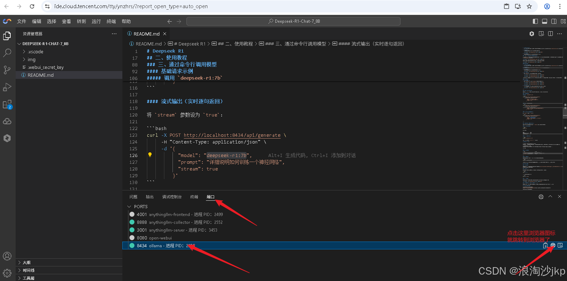Click the Cloud Studio logo icon
Image resolution: width=567 pixels, height=281 pixels.
[x=7, y=21]
